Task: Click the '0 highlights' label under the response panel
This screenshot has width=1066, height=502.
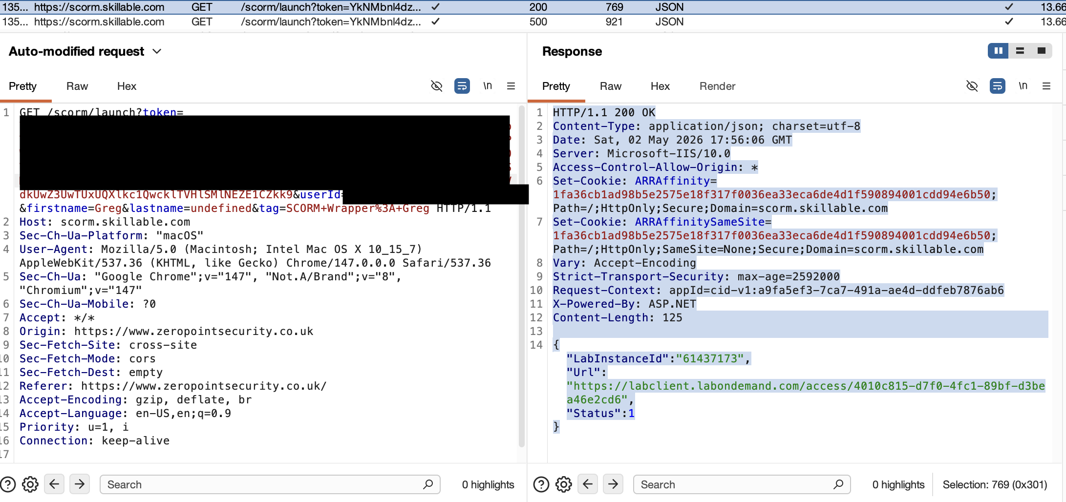Action: [x=898, y=484]
